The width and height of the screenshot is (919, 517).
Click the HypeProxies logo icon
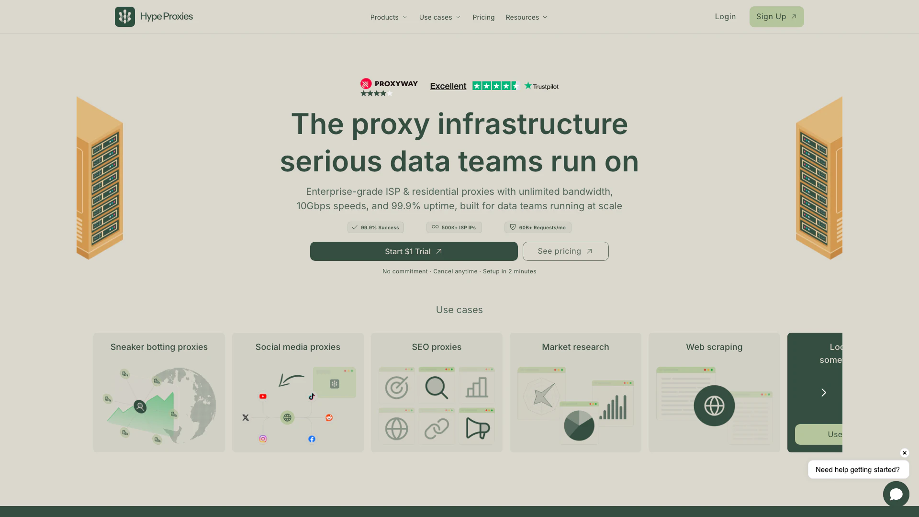pyautogui.click(x=124, y=17)
